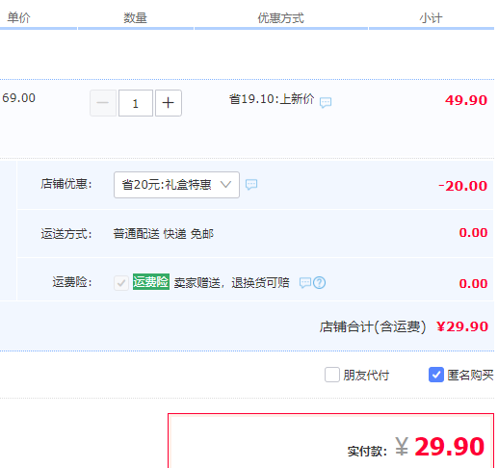Increase quantity with the plus button
Screen dimensions: 498x468
tap(169, 103)
